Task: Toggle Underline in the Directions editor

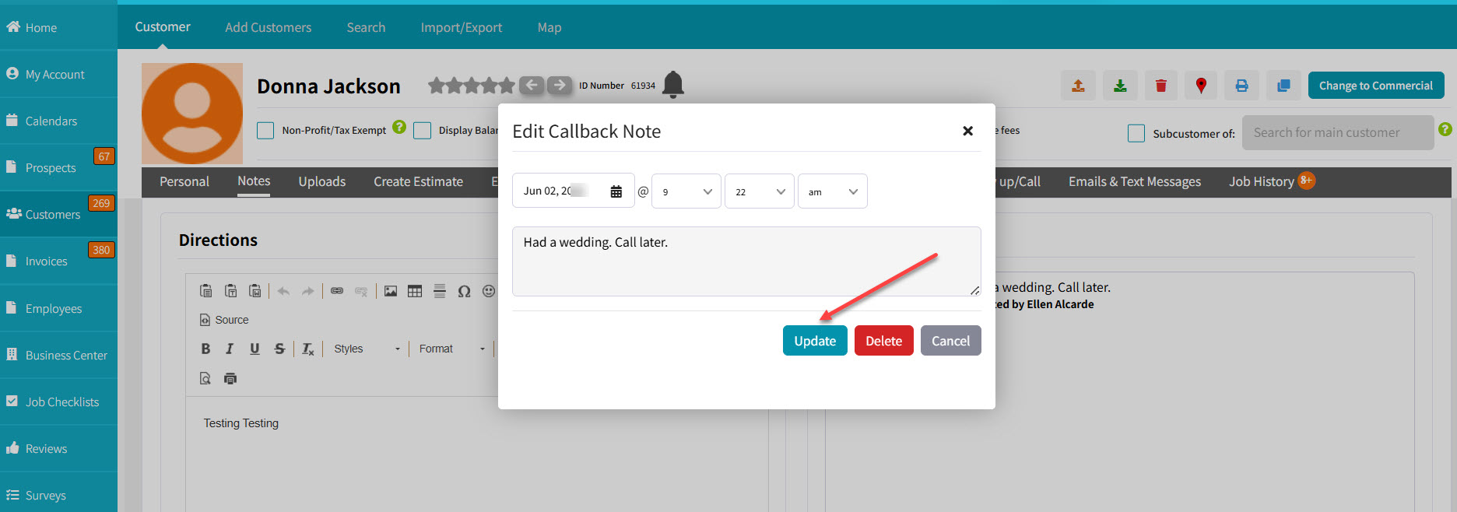Action: pyautogui.click(x=255, y=349)
